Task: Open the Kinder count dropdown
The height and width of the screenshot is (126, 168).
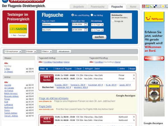Action: point(31,52)
